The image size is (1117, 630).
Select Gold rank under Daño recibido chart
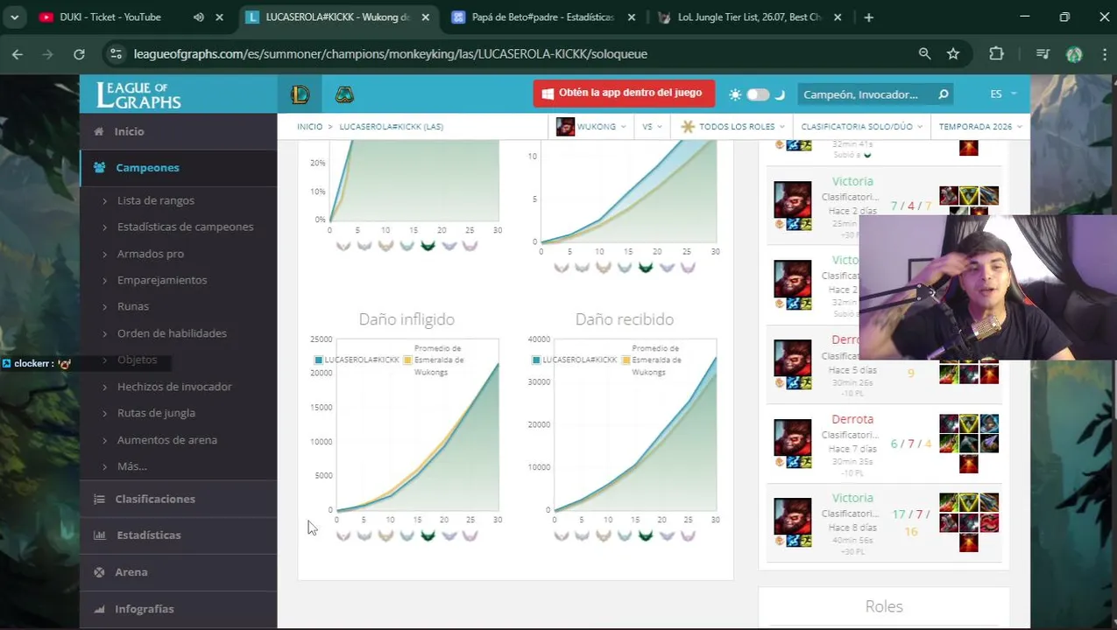[604, 535]
